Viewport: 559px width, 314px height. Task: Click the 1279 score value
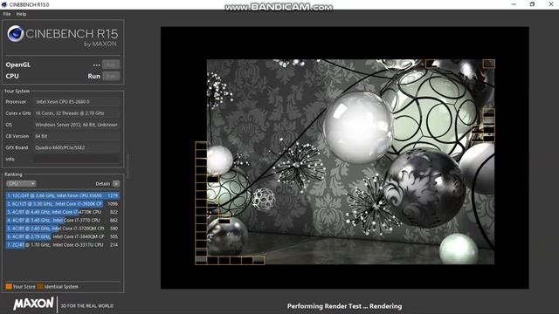(113, 195)
